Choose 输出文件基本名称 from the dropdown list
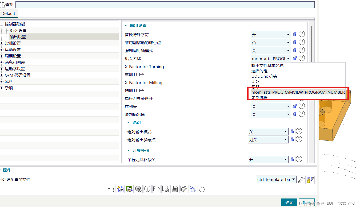 click(267, 65)
